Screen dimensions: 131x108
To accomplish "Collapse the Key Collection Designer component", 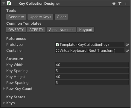I will pyautogui.click(x=4, y=4).
